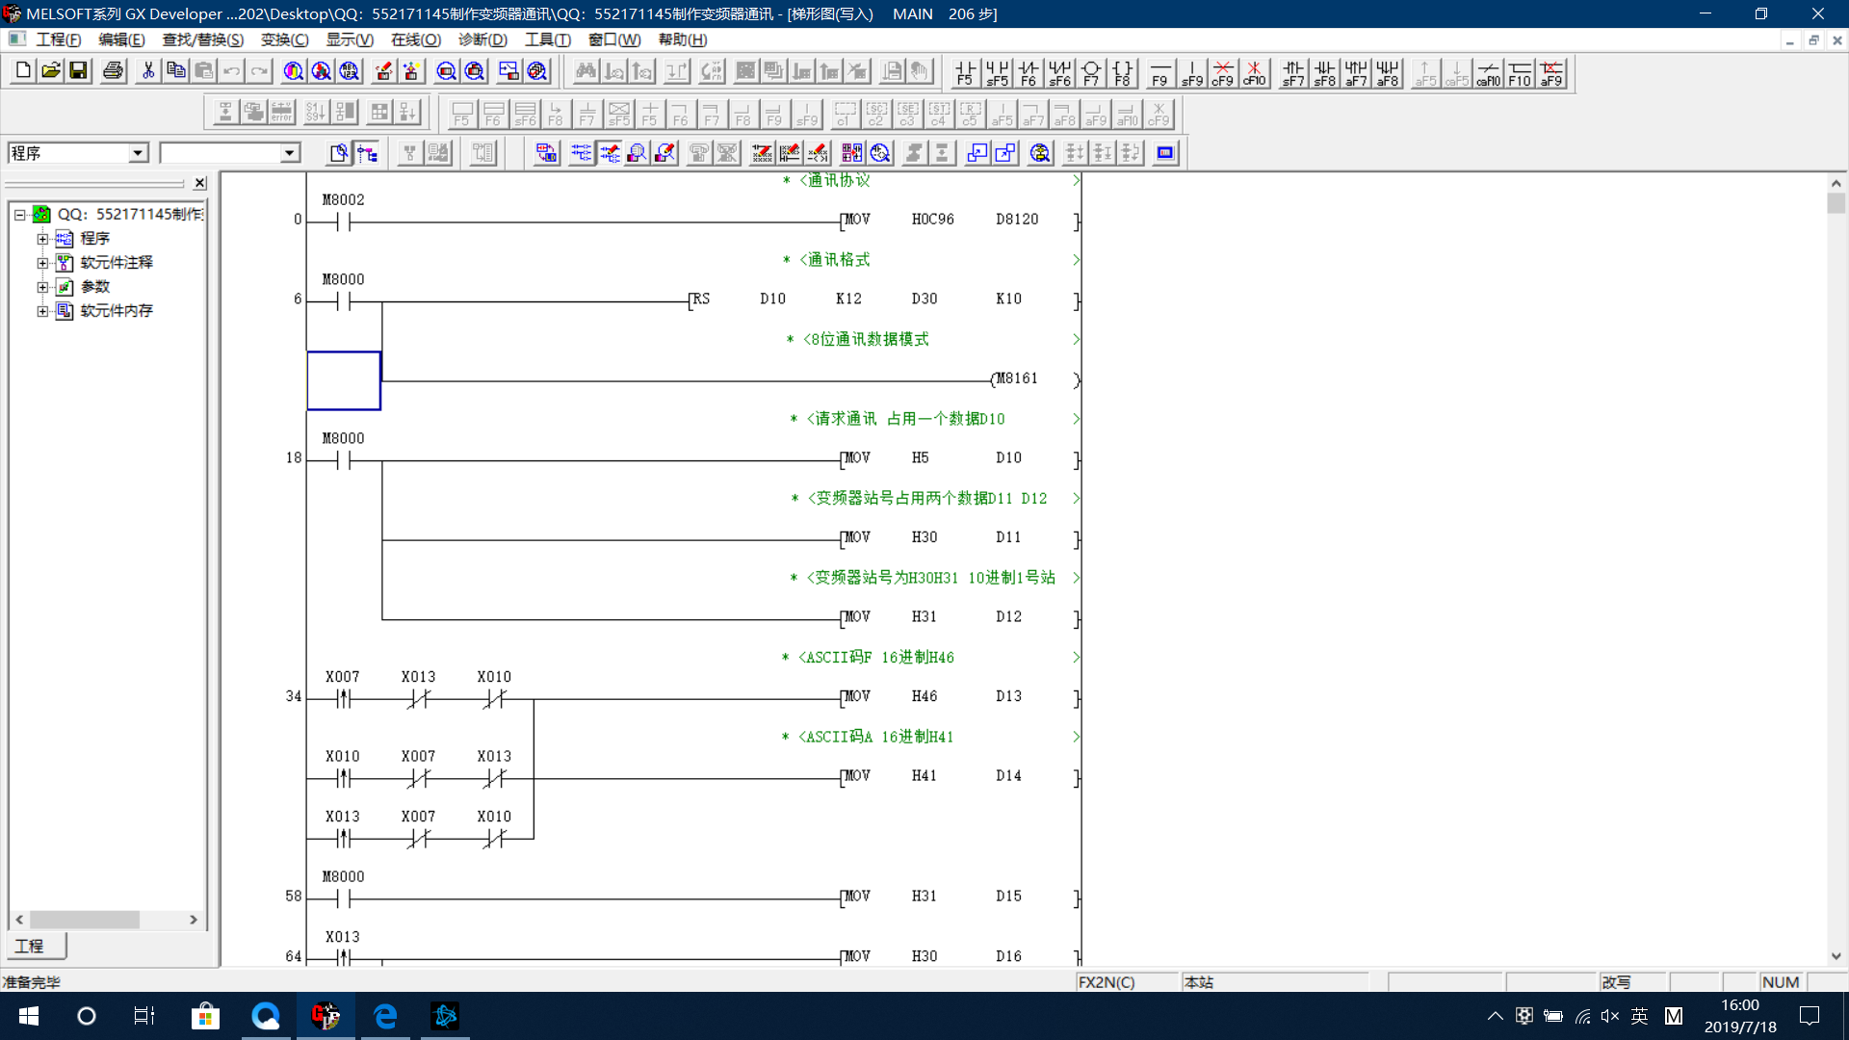This screenshot has height=1040, width=1849.
Task: Click the project panel horizontal scrollbar thumb
Action: pyautogui.click(x=85, y=920)
